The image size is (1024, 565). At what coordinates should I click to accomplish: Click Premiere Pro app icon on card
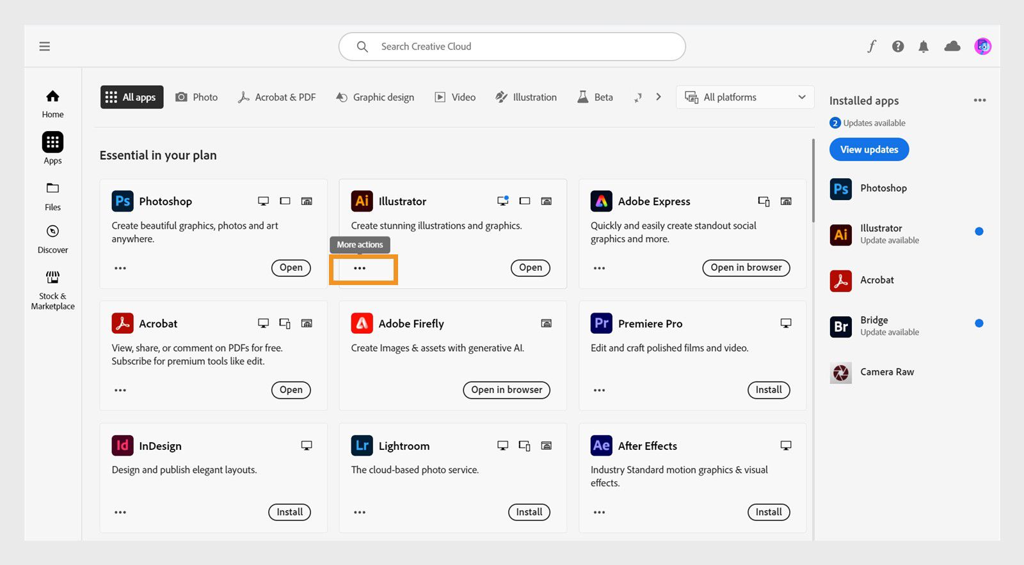click(x=601, y=323)
